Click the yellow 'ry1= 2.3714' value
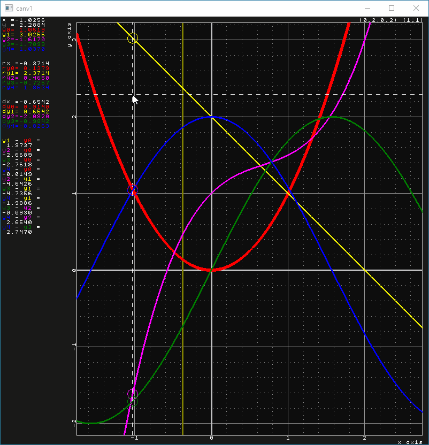The height and width of the screenshot is (445, 429). pyautogui.click(x=26, y=73)
